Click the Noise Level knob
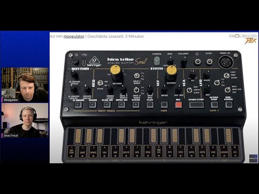Viewport: 259px width, 194px height. (x=110, y=89)
